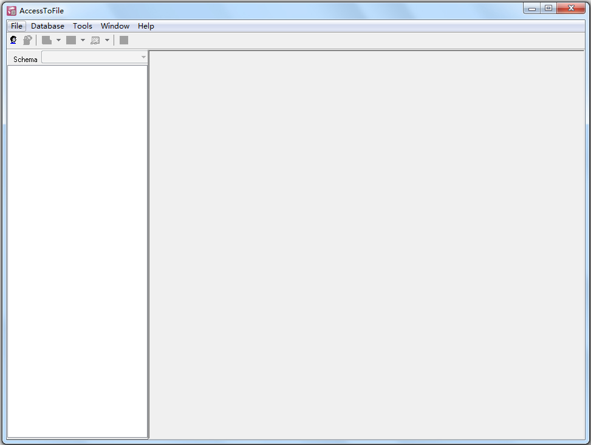
Task: Click inside the empty schema object list
Action: click(x=77, y=252)
